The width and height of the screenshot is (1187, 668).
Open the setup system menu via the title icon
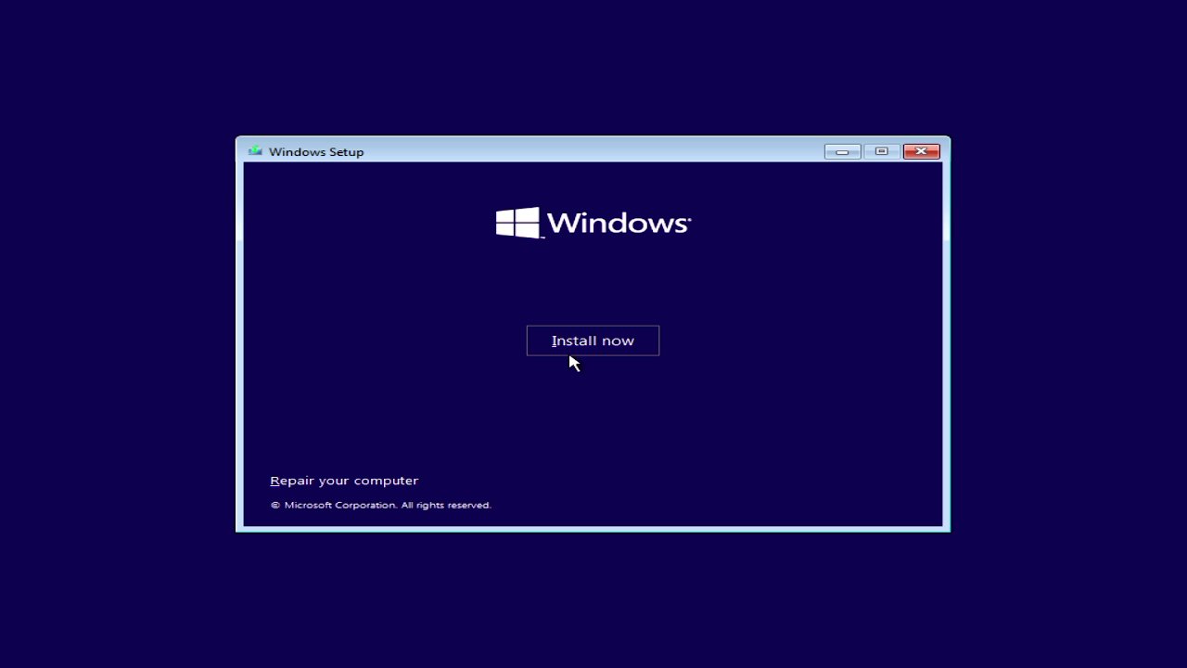point(255,150)
